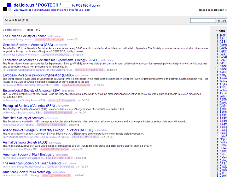Open POSTECH user link in header

click(x=48, y=5)
